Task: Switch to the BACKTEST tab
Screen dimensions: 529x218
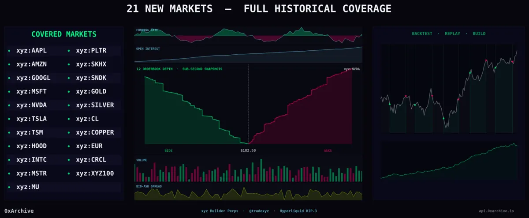Action: pos(422,34)
